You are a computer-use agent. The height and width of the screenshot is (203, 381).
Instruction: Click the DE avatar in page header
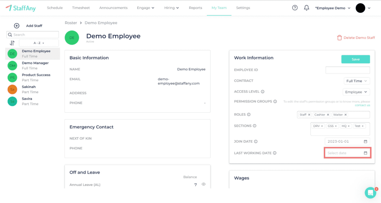point(72,38)
